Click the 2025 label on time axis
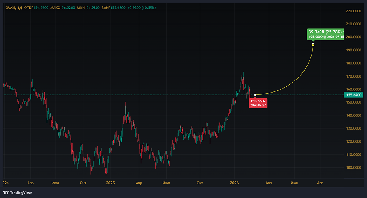Viewport: 367px width, 198px height. pyautogui.click(x=110, y=182)
